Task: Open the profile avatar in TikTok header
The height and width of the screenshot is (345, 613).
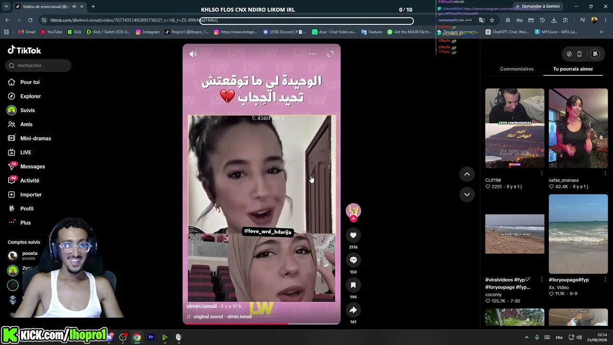Action: [595, 54]
